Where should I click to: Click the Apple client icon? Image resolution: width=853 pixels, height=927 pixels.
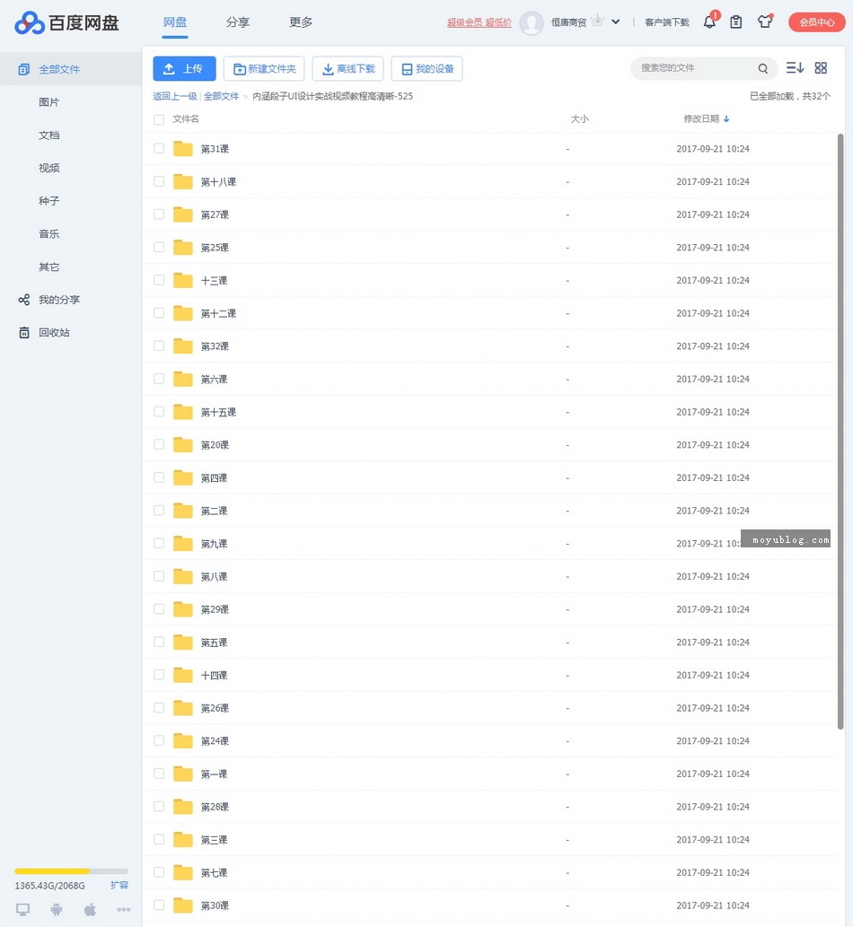[x=90, y=909]
